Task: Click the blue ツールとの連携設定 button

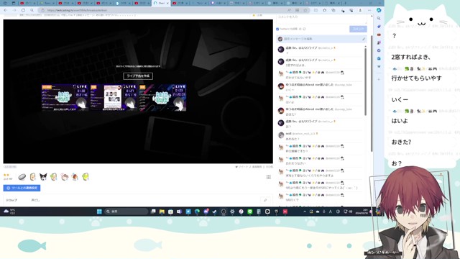Action: tap(22, 188)
